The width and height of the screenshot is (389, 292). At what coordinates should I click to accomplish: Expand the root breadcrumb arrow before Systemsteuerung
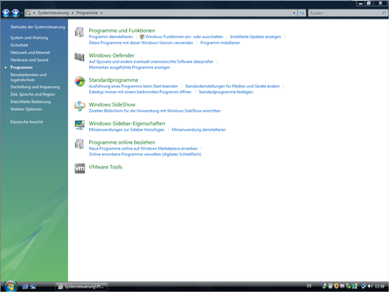pos(34,13)
